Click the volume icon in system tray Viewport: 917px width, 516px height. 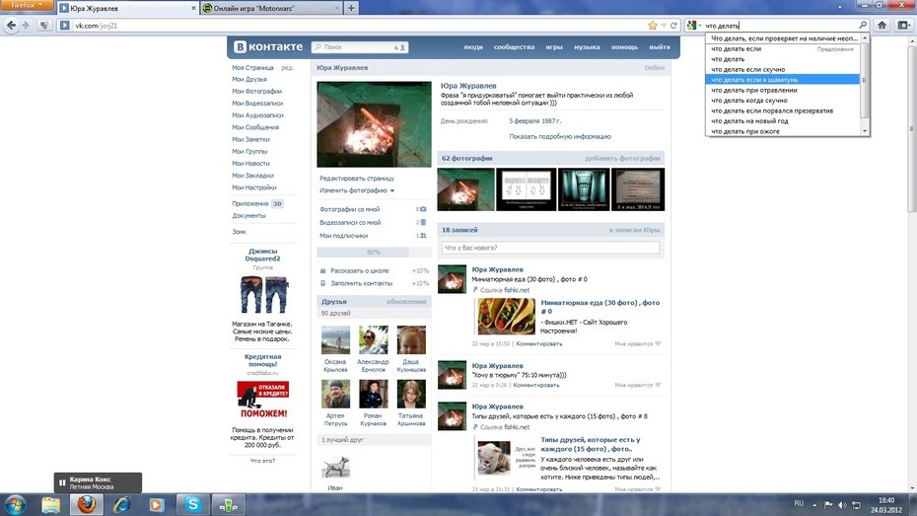[842, 504]
